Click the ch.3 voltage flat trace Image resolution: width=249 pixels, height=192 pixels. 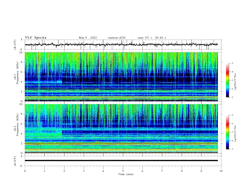coord(121,161)
